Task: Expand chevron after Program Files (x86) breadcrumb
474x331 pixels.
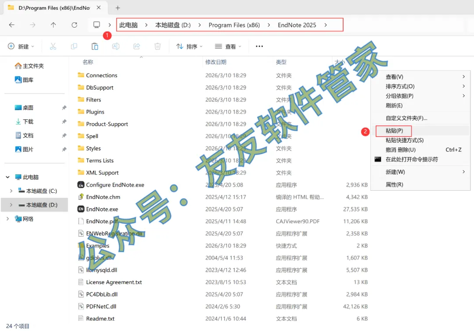Action: point(269,25)
